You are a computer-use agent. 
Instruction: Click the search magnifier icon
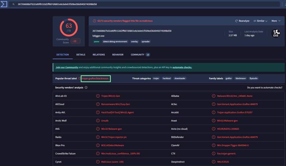(x=13, y=4)
